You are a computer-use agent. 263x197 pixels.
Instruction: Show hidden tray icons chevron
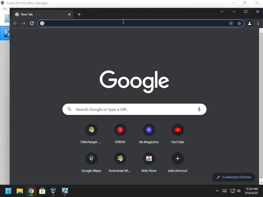pyautogui.click(x=217, y=191)
